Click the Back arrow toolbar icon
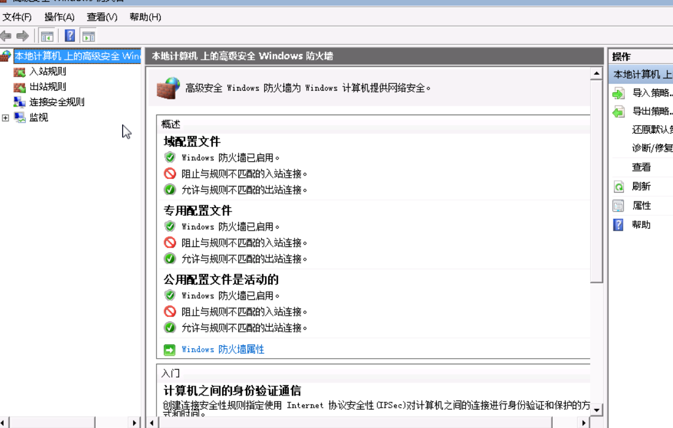 (x=6, y=36)
